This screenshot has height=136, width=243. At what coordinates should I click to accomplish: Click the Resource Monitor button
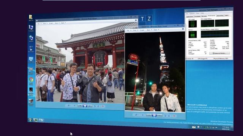pyautogui.click(x=219, y=53)
